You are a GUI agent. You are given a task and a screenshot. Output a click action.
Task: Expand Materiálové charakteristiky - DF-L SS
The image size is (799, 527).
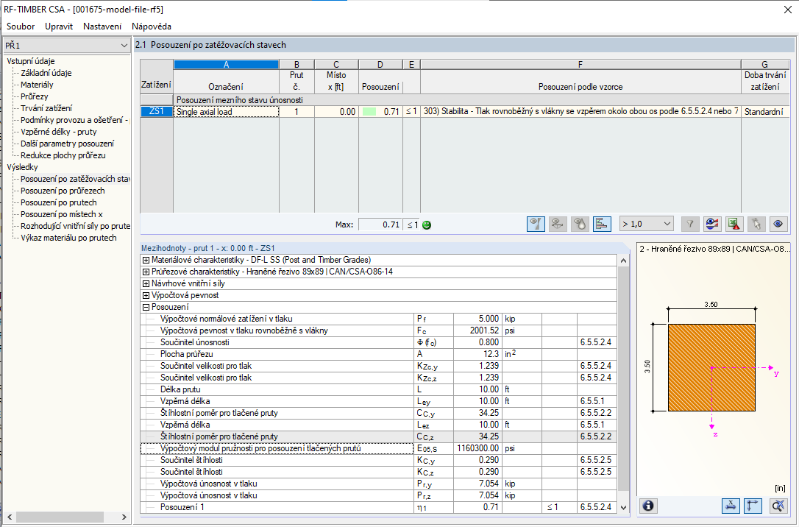(x=146, y=260)
